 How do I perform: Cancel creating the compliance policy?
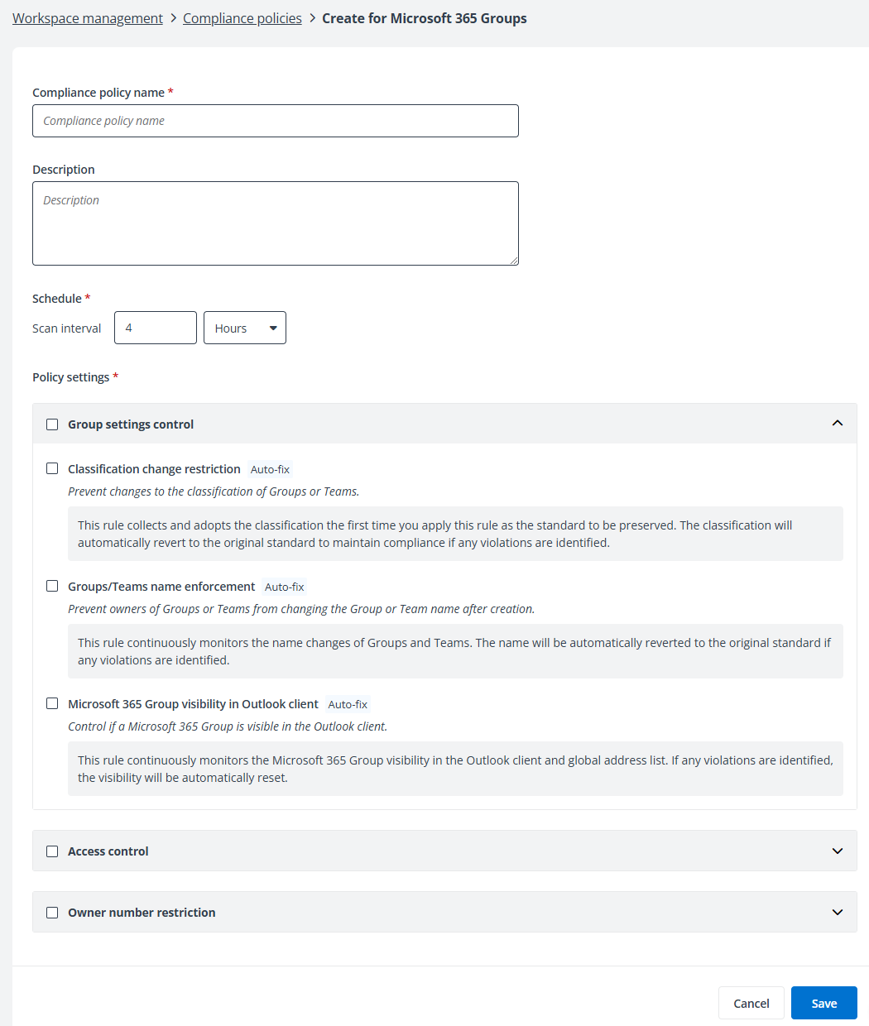[x=751, y=1002]
